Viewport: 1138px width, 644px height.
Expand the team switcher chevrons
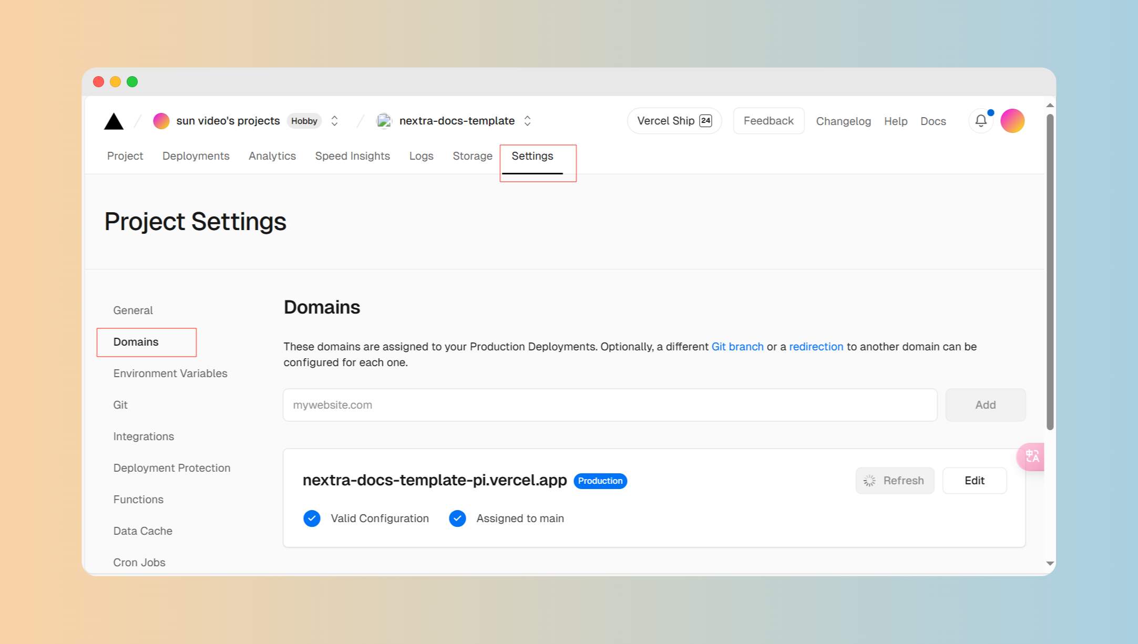click(334, 121)
